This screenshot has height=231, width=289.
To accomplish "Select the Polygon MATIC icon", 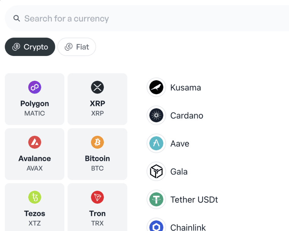I will click(35, 87).
